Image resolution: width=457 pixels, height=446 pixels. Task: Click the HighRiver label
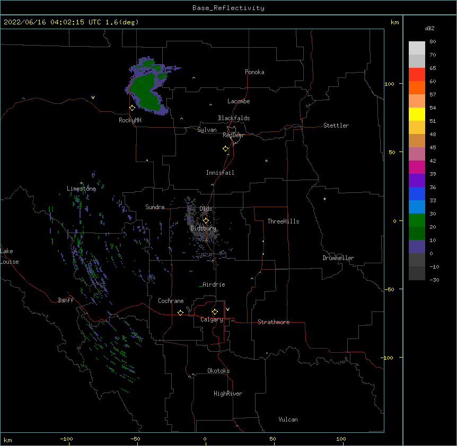228,394
